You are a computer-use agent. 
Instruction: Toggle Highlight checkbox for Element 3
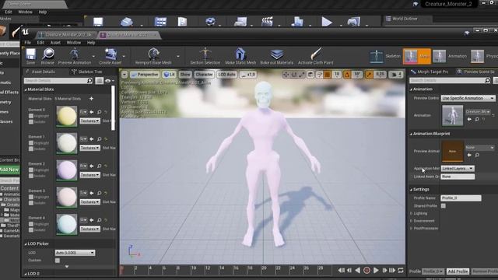31,197
